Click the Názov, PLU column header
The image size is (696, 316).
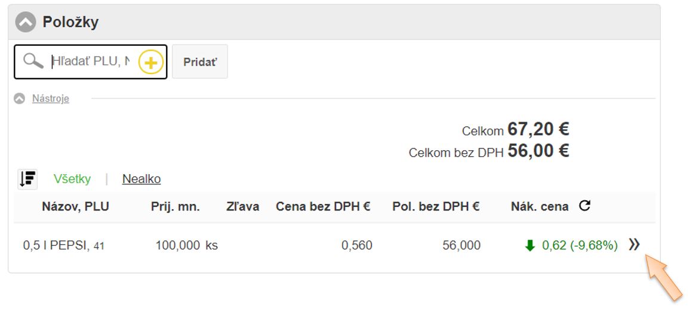[75, 207]
